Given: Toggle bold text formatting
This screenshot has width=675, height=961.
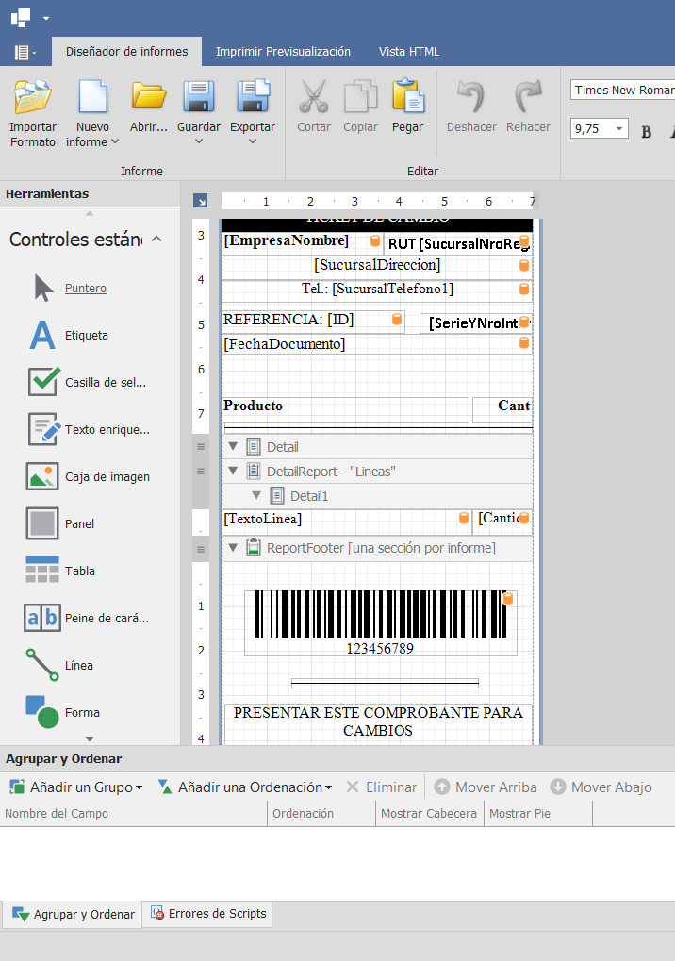Looking at the screenshot, I should pos(646,131).
